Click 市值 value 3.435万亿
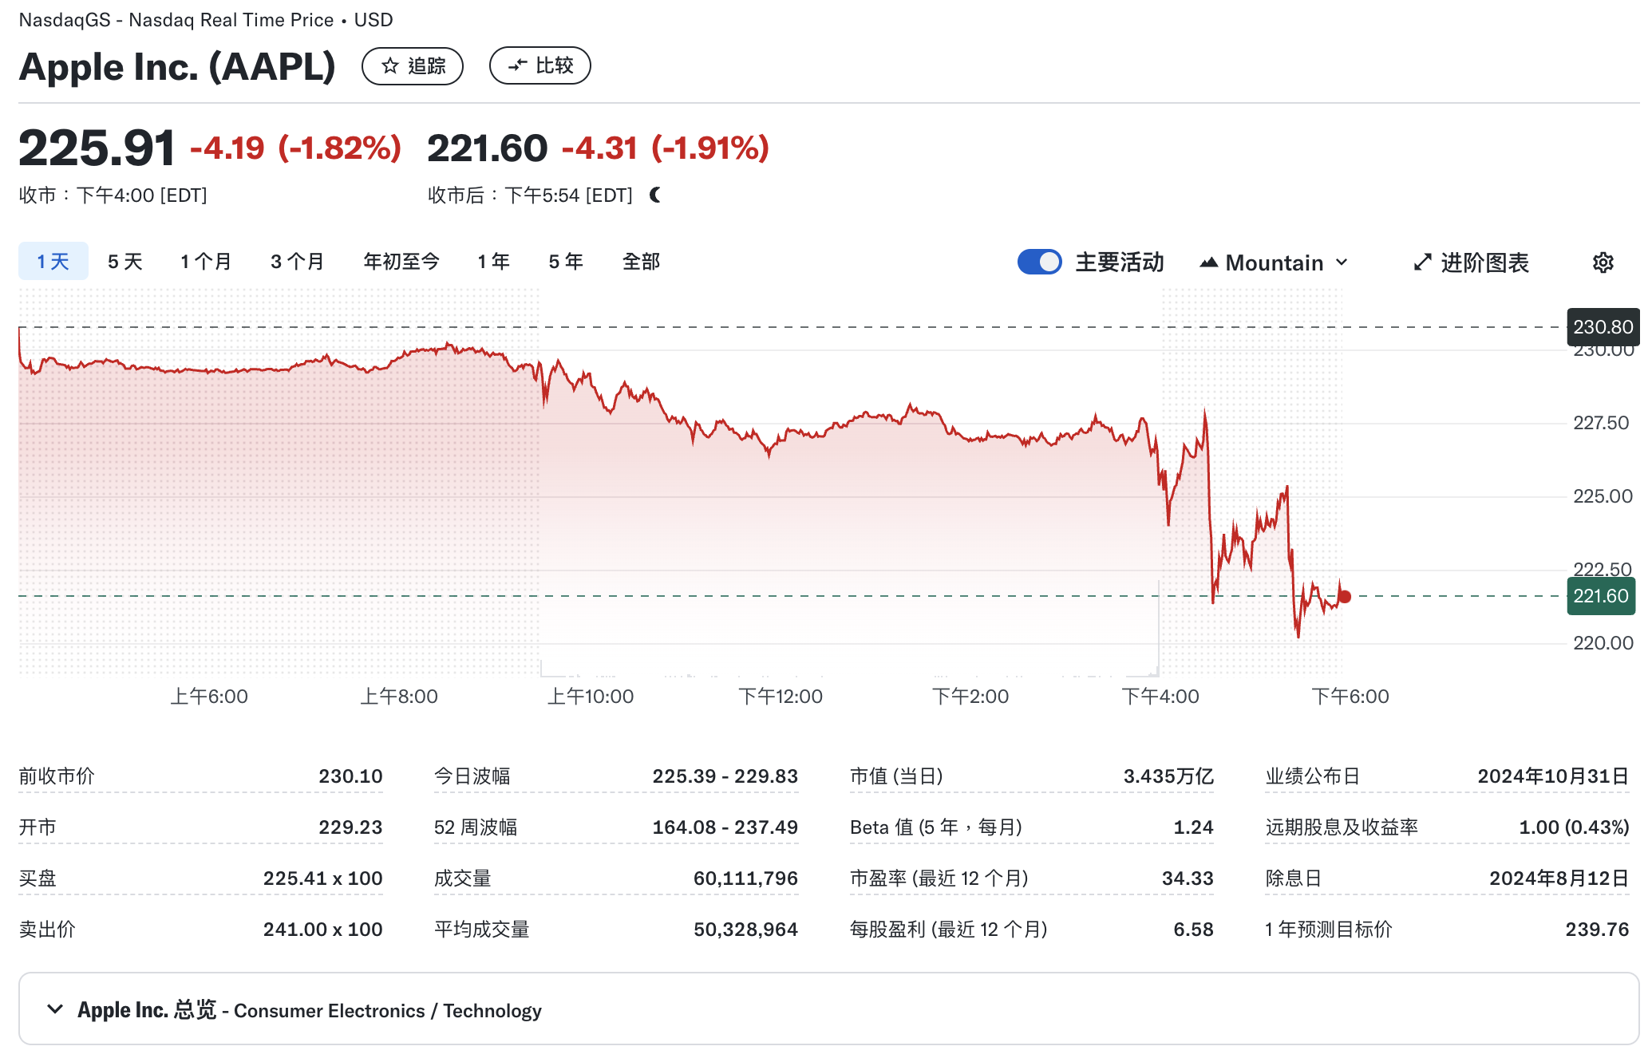 click(1168, 776)
